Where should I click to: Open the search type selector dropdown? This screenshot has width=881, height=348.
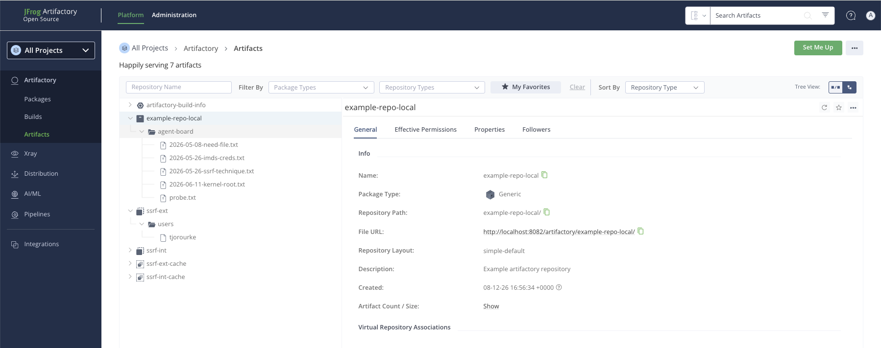pos(698,16)
